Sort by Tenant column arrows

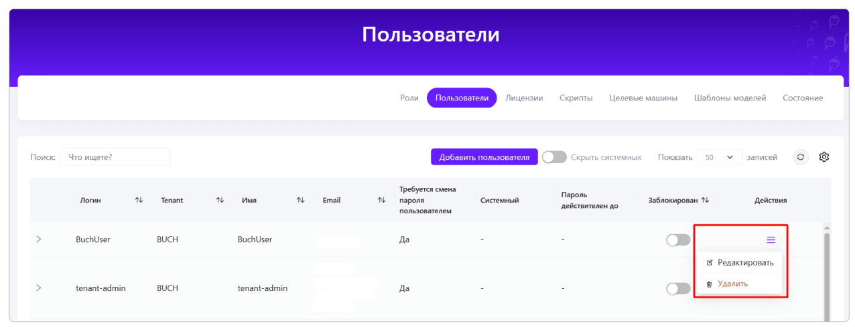pyautogui.click(x=220, y=200)
